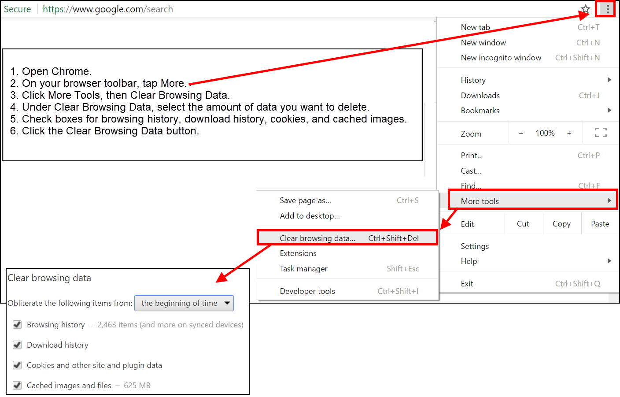620x397 pixels.
Task: Uncheck the Browsing history checkbox
Action: 17,325
